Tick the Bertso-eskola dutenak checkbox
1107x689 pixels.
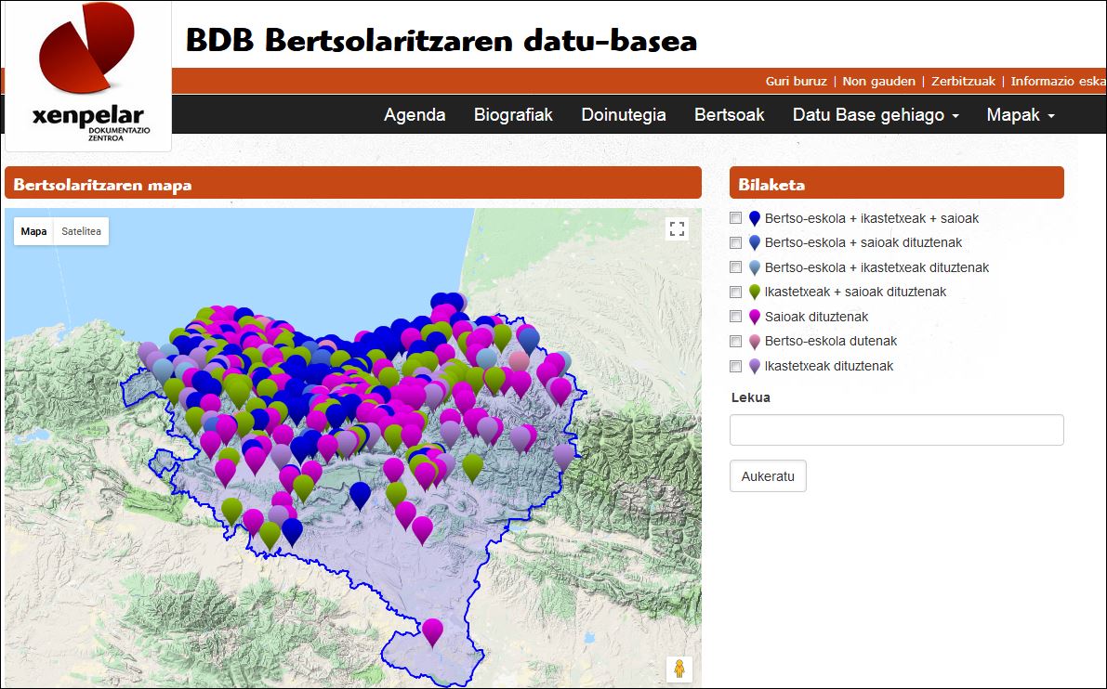point(736,341)
